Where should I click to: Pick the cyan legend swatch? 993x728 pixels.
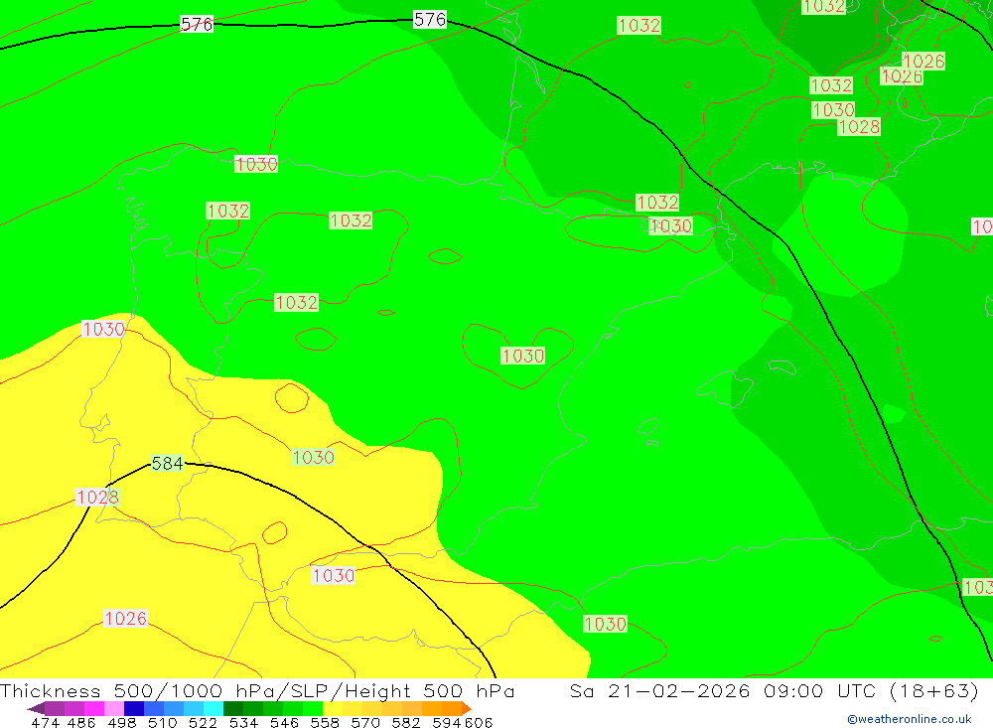tap(213, 708)
